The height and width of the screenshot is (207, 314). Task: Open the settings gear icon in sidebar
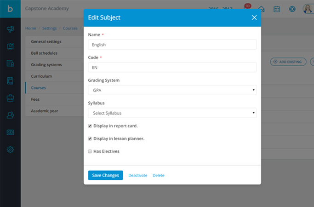(x=10, y=149)
